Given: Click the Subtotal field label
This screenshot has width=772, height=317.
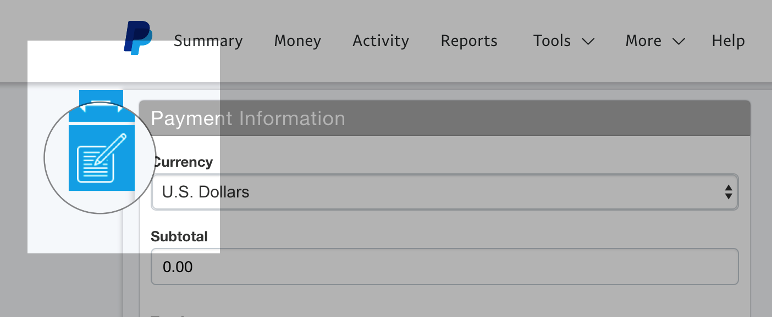Looking at the screenshot, I should coord(179,237).
